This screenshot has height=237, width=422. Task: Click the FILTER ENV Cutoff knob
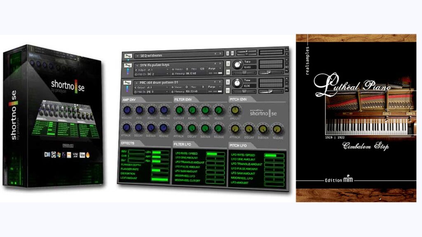pos(179,110)
